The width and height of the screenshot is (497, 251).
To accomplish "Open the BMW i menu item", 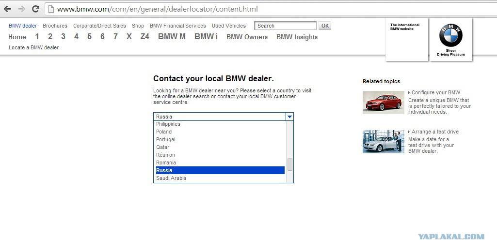I will click(206, 37).
